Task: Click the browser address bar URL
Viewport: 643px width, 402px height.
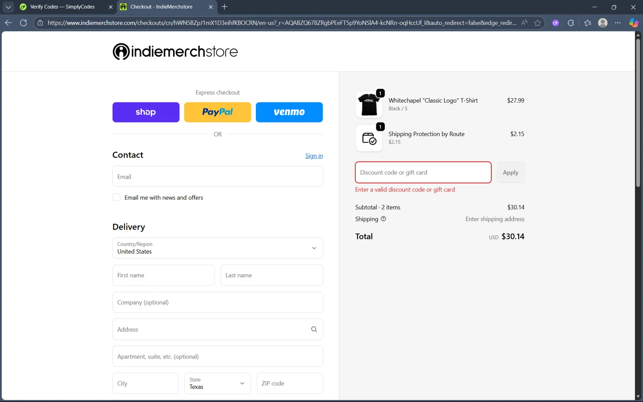Action: coord(282,23)
